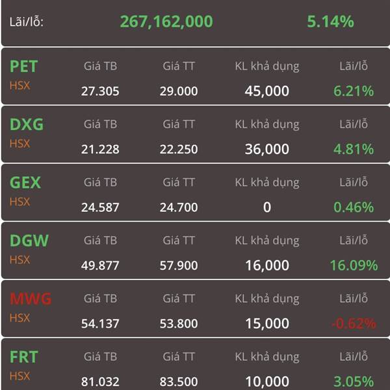
Task: Click FRT market price 83.500
Action: tap(179, 382)
